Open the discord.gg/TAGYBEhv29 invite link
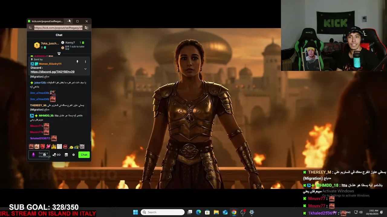 click(x=53, y=72)
